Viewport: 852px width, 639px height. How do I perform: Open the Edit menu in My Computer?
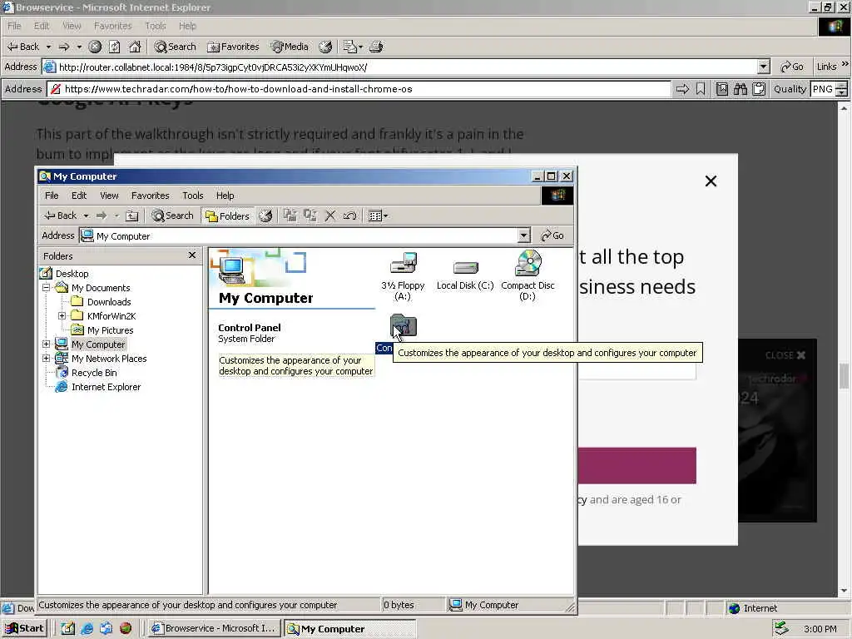coord(79,196)
